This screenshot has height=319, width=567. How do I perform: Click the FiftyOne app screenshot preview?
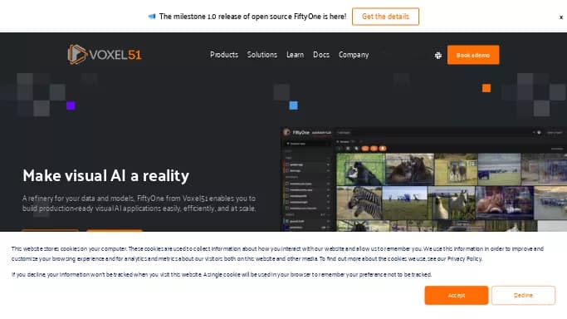tap(424, 179)
